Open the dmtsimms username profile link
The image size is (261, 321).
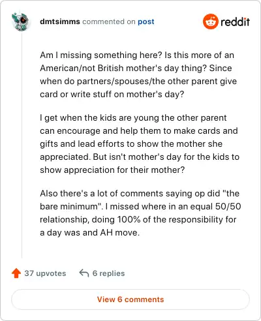60,22
